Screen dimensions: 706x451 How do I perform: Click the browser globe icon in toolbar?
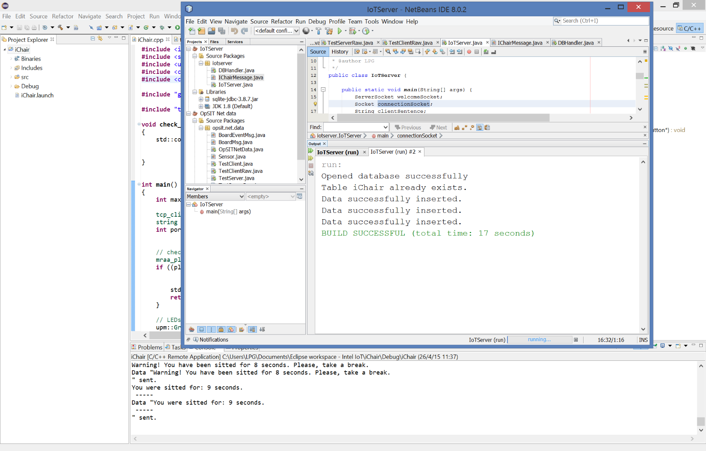coord(306,31)
